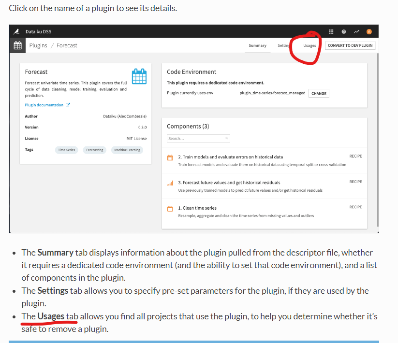Screen dimensions: 398x343
Task: Click the Use previously trained models description
Action: coord(251,190)
